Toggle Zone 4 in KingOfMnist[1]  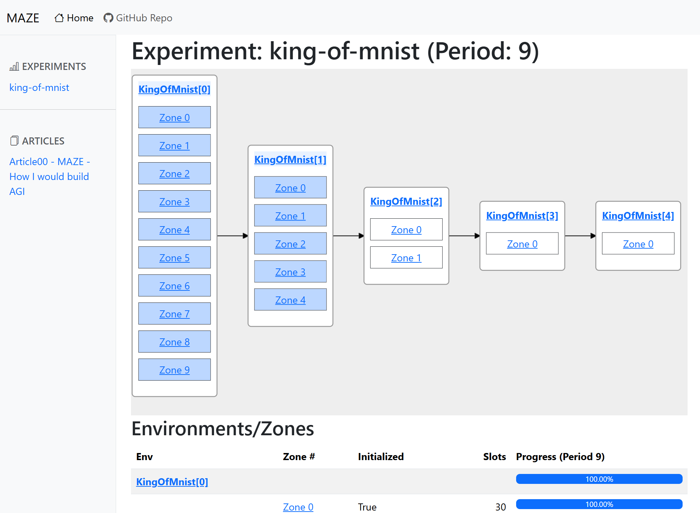click(290, 299)
